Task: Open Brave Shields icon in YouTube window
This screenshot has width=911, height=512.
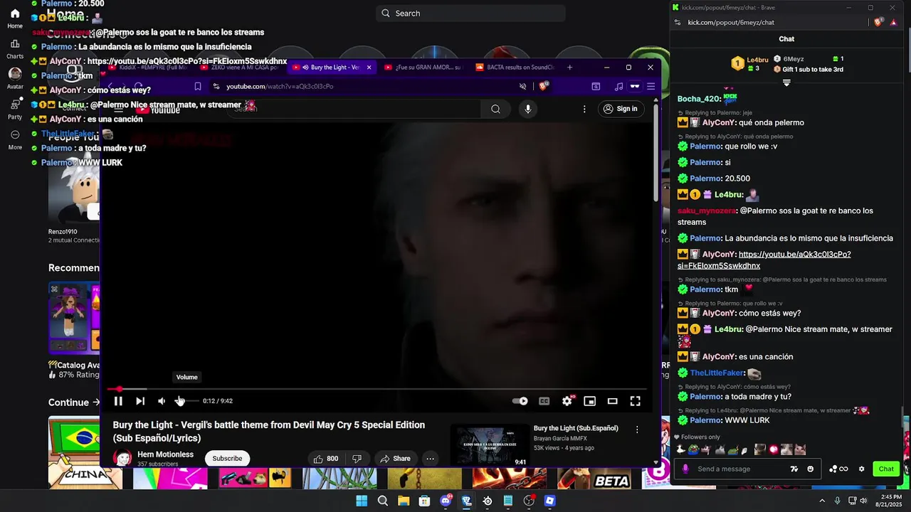Action: (544, 87)
